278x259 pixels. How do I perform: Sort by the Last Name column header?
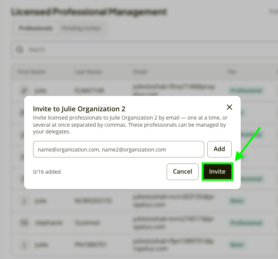click(88, 72)
